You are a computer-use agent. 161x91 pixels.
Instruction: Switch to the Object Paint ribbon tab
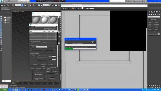coord(28,8)
